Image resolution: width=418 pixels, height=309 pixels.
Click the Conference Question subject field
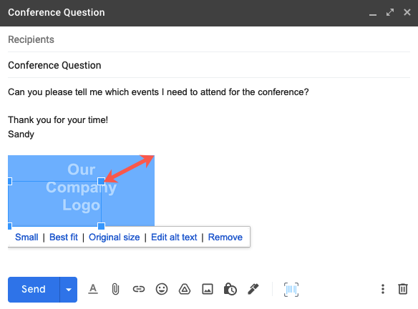(209, 65)
